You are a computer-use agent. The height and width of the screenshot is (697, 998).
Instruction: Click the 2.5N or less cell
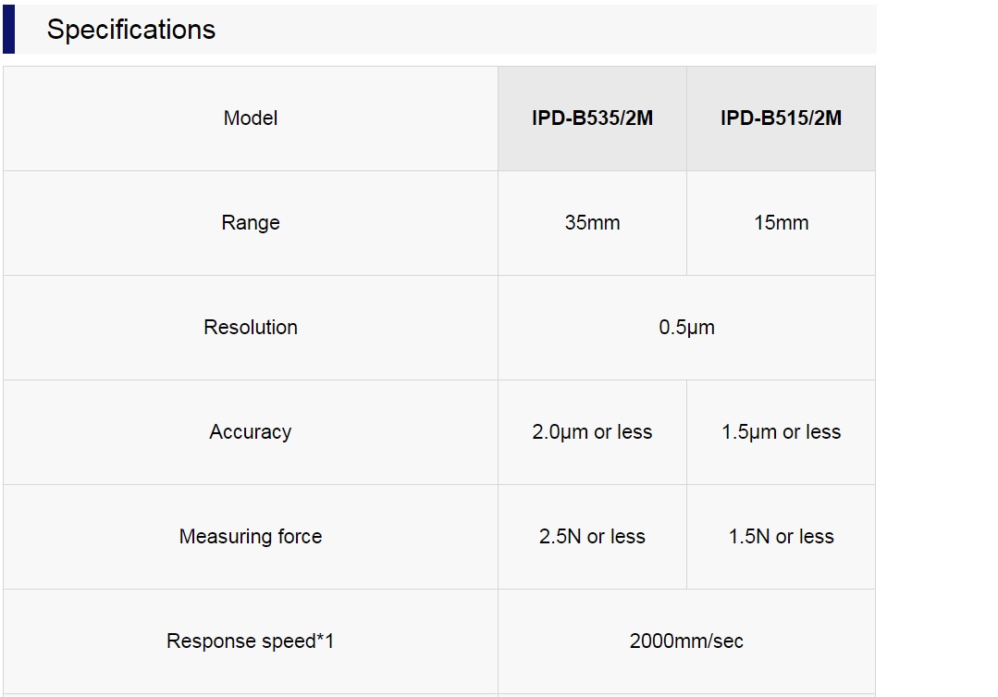[x=592, y=537]
